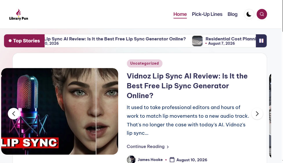Open the Blog menu item
Image resolution: width=283 pixels, height=163 pixels.
232,14
